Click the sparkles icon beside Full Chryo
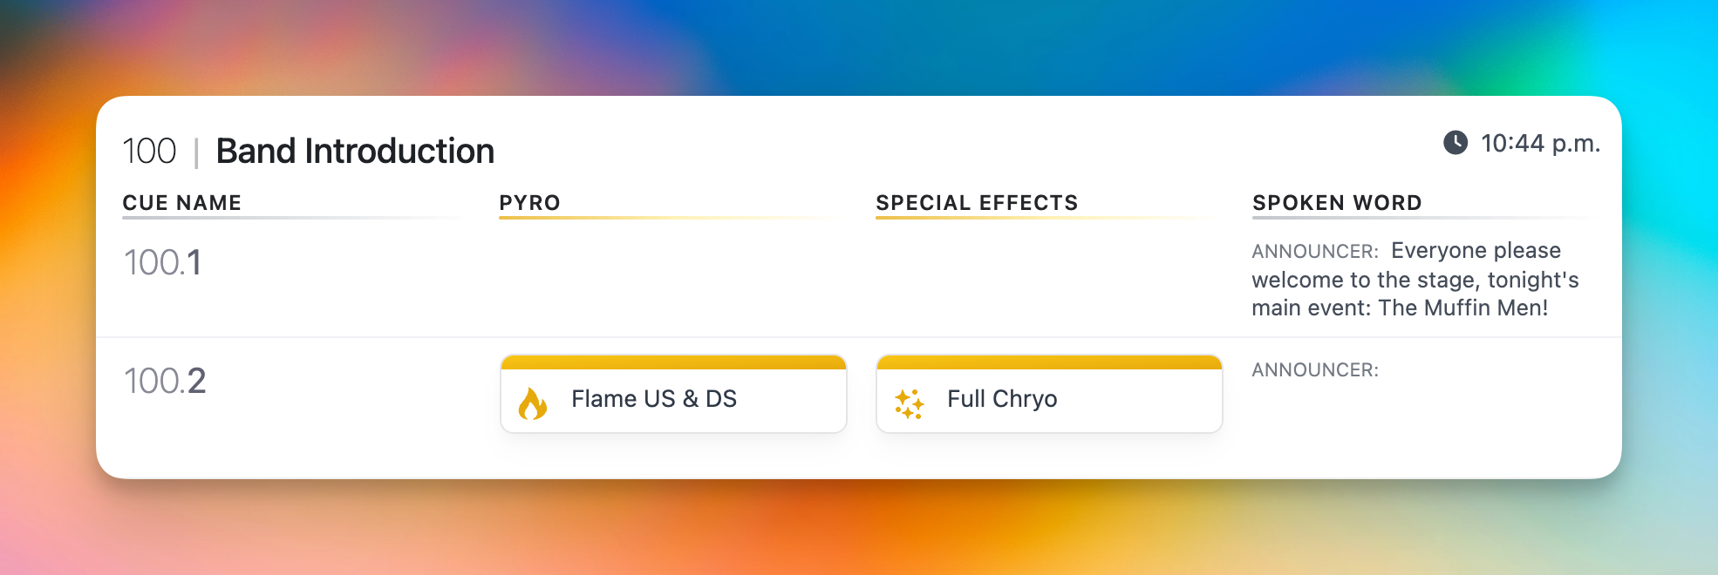The height and width of the screenshot is (575, 1718). click(x=909, y=403)
